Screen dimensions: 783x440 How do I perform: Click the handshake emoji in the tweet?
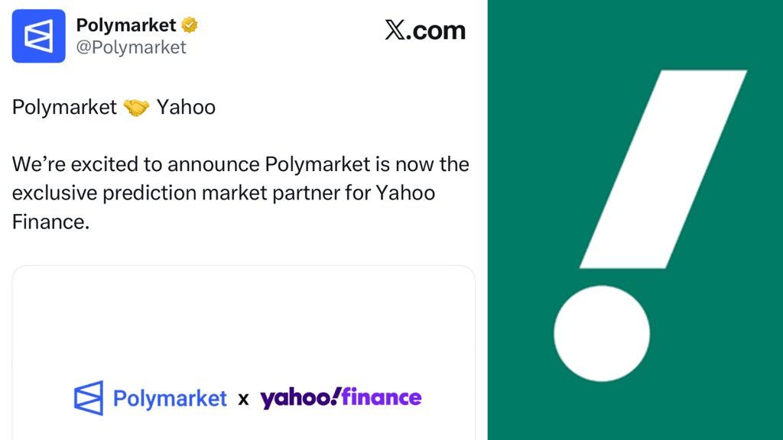(137, 107)
